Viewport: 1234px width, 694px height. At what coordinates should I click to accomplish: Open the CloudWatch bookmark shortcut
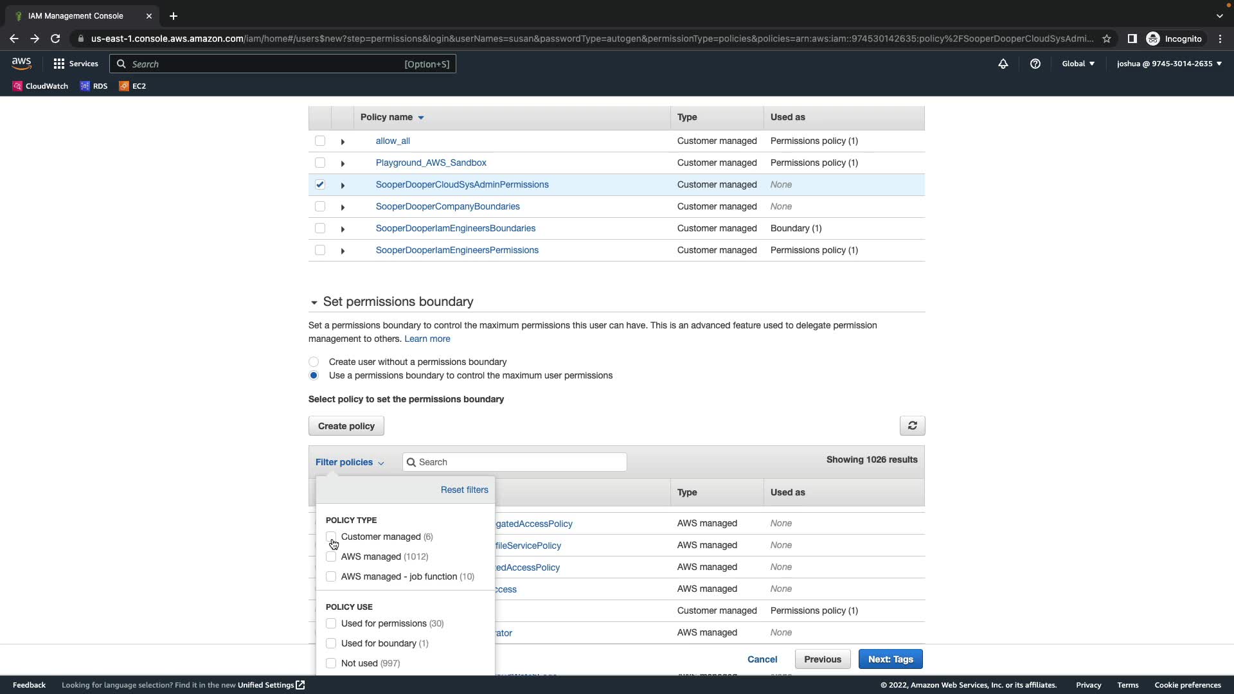(40, 85)
